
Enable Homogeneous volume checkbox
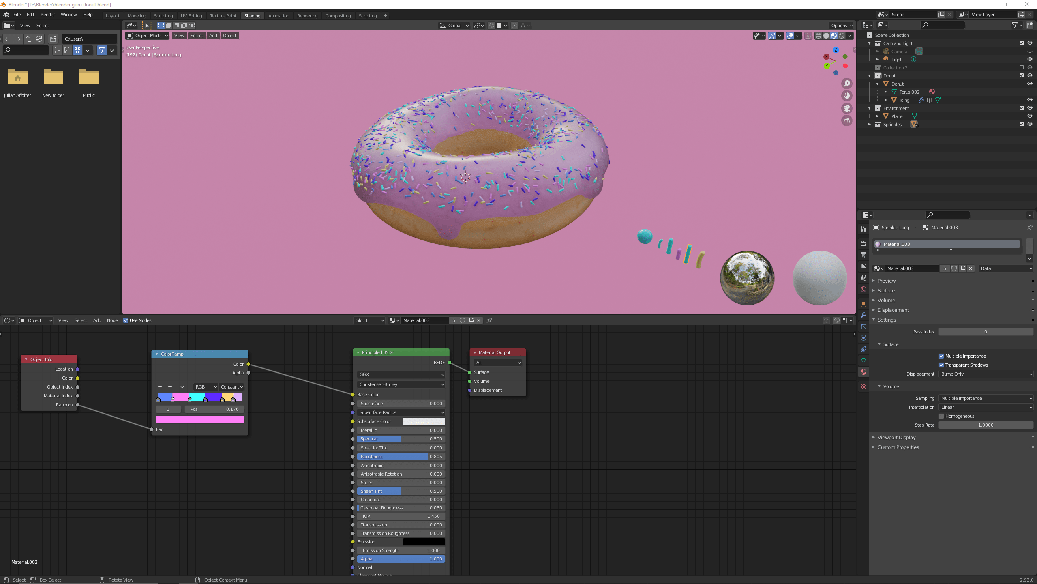[941, 416]
